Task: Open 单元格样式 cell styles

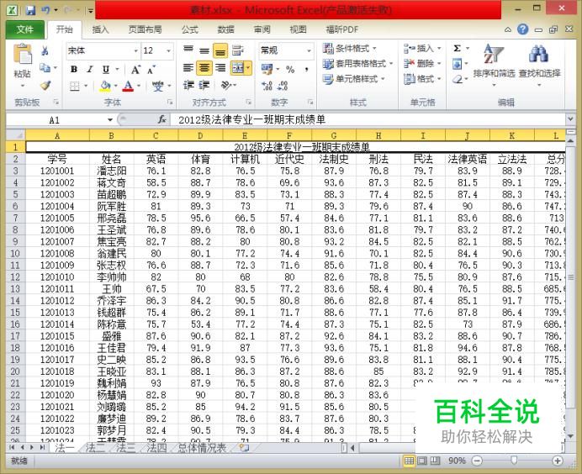Action: click(x=353, y=79)
